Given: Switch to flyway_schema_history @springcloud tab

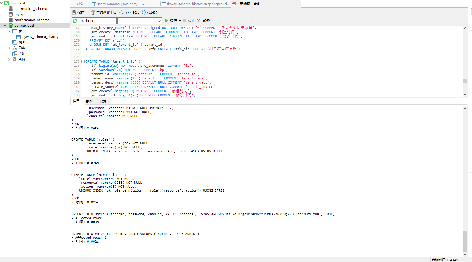Looking at the screenshot, I should click(x=195, y=4).
